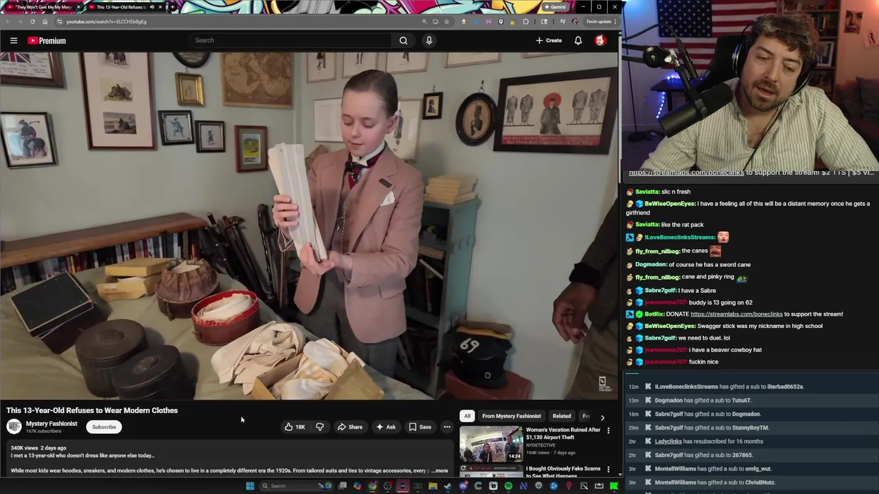The height and width of the screenshot is (494, 879).
Task: Dislike the video
Action: (319, 427)
